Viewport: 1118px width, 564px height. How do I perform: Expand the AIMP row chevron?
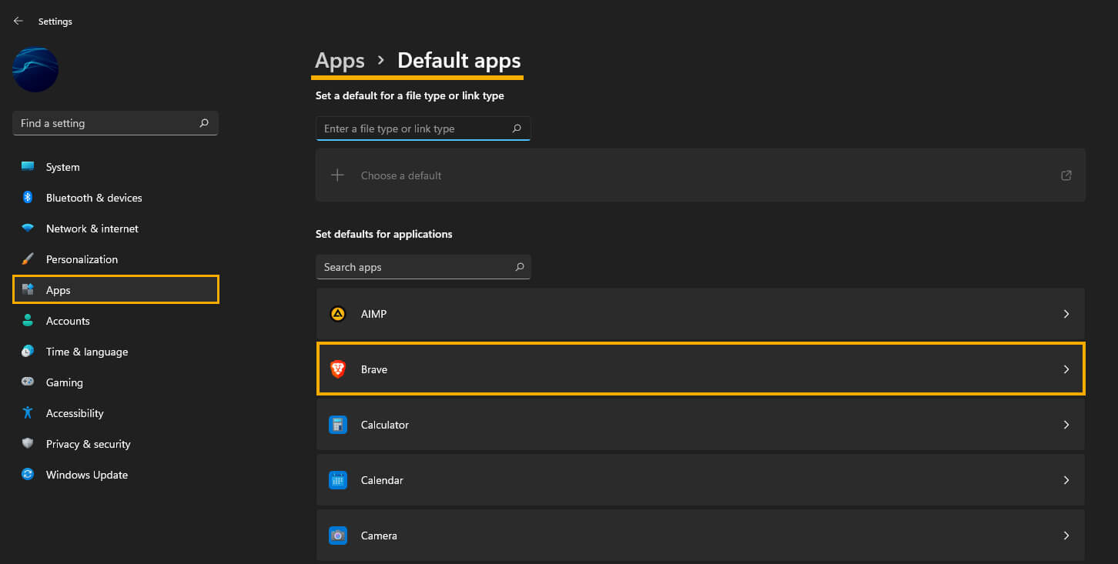point(1066,314)
